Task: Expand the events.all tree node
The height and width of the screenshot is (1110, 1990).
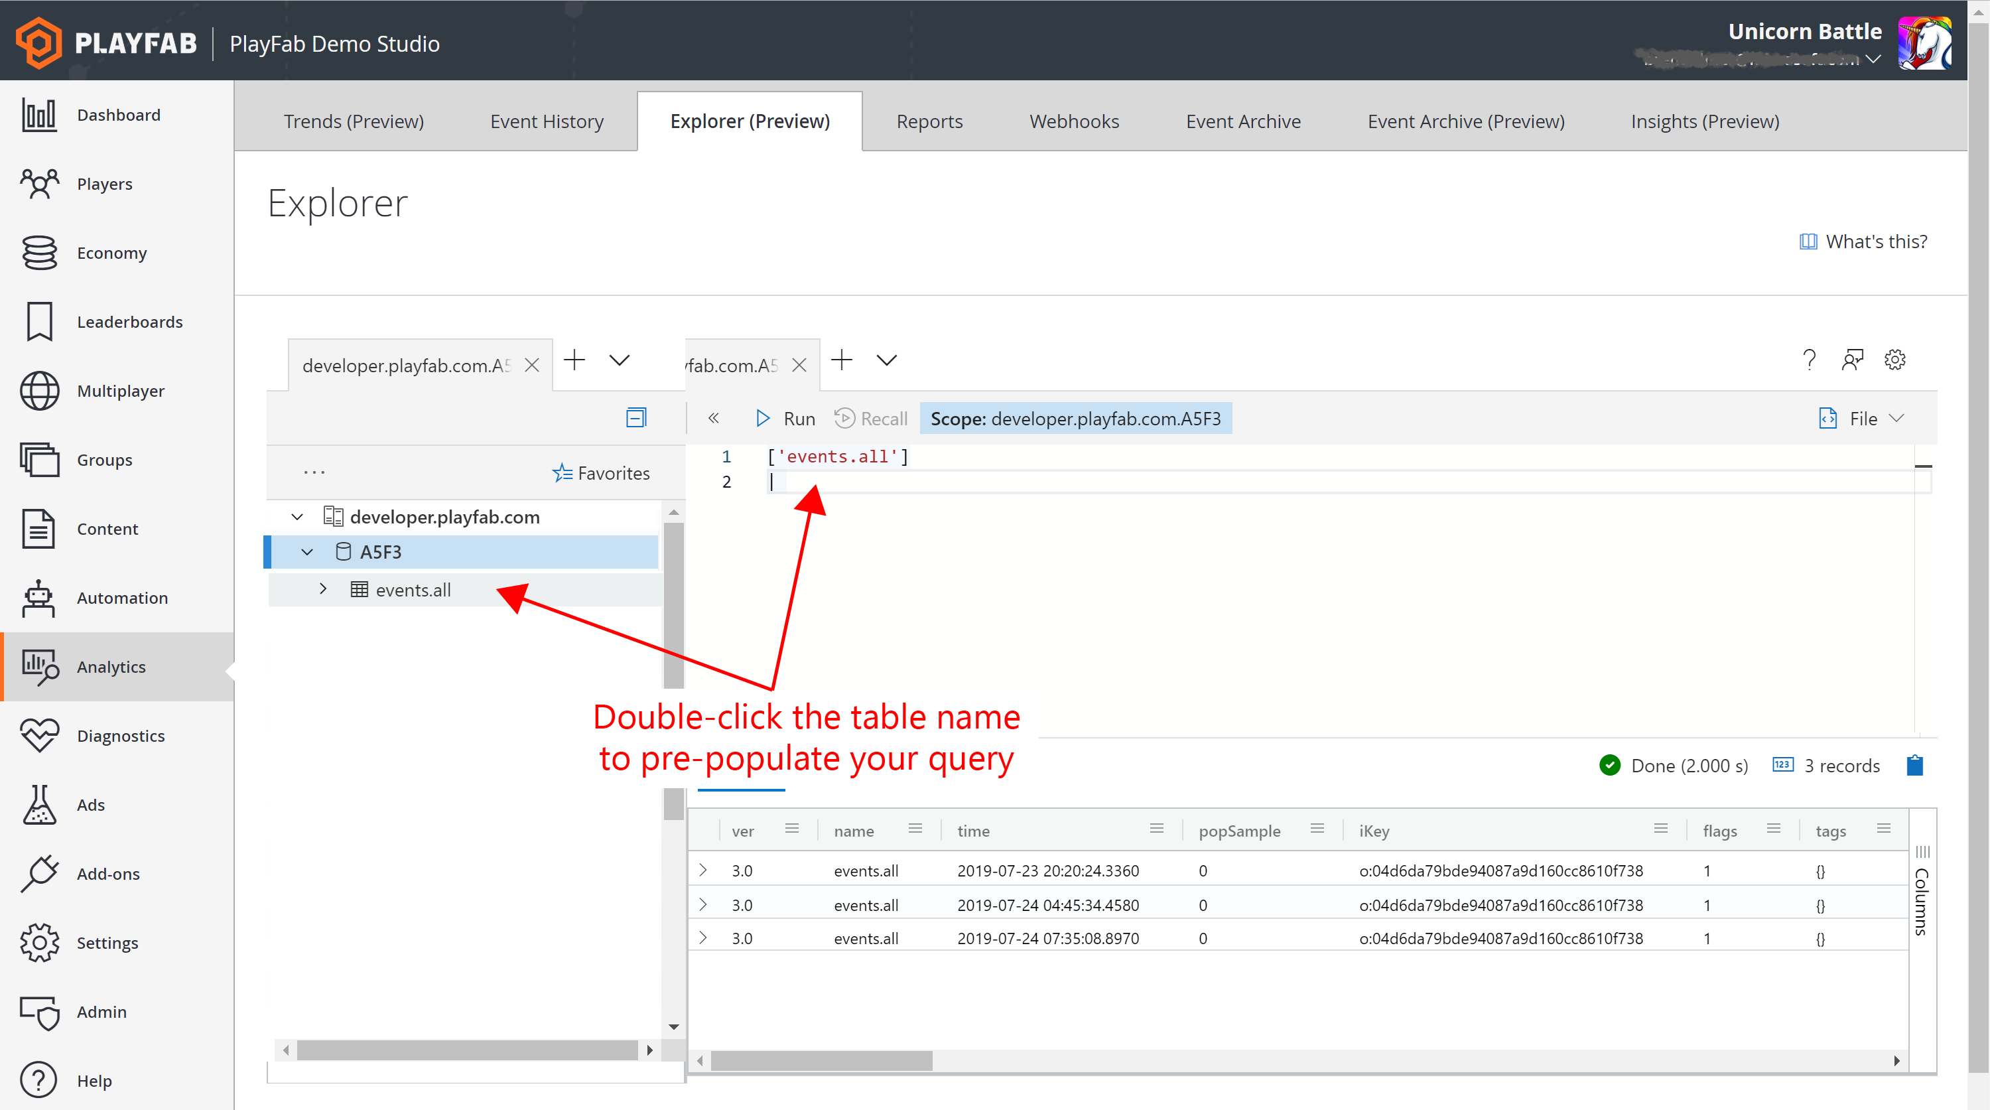Action: coord(324,589)
